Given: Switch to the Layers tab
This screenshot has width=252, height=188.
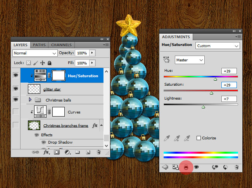Looking at the screenshot, I should pos(21,45).
